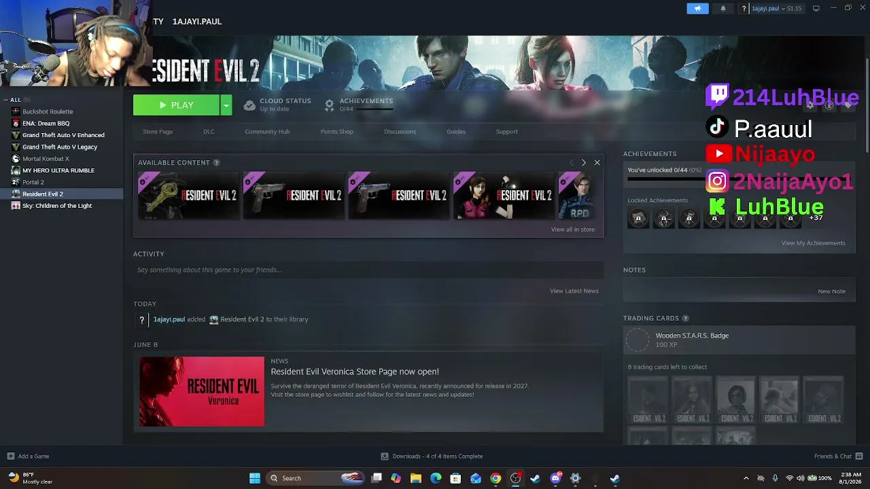
Task: Click the Available Content help icon
Action: pyautogui.click(x=216, y=163)
